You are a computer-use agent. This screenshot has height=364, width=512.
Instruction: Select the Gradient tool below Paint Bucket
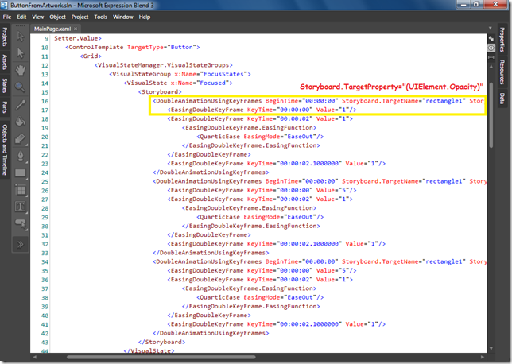pos(20,138)
